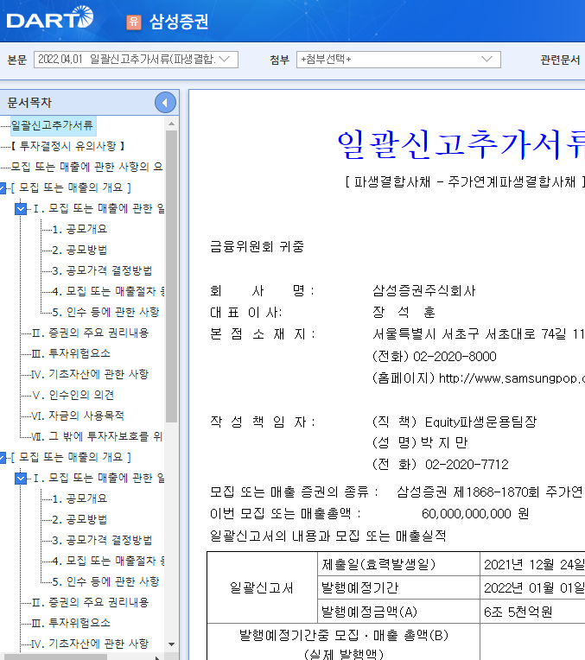Viewport: 585px width, 660px height.
Task: Open lower Ⅲ. 투자위험요소 tree item
Action: point(71,623)
